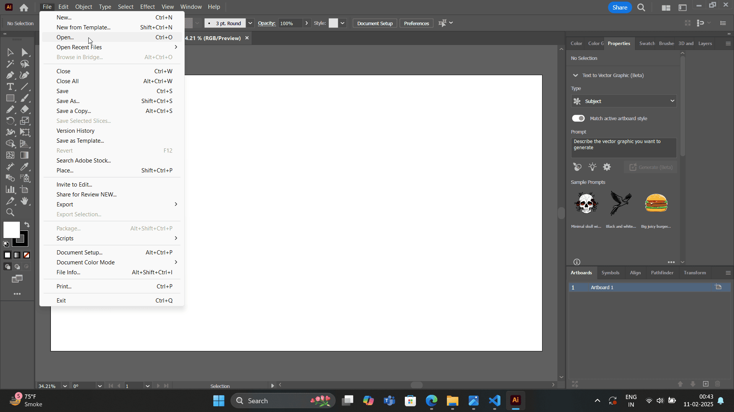Select the Hand tool

(x=25, y=201)
